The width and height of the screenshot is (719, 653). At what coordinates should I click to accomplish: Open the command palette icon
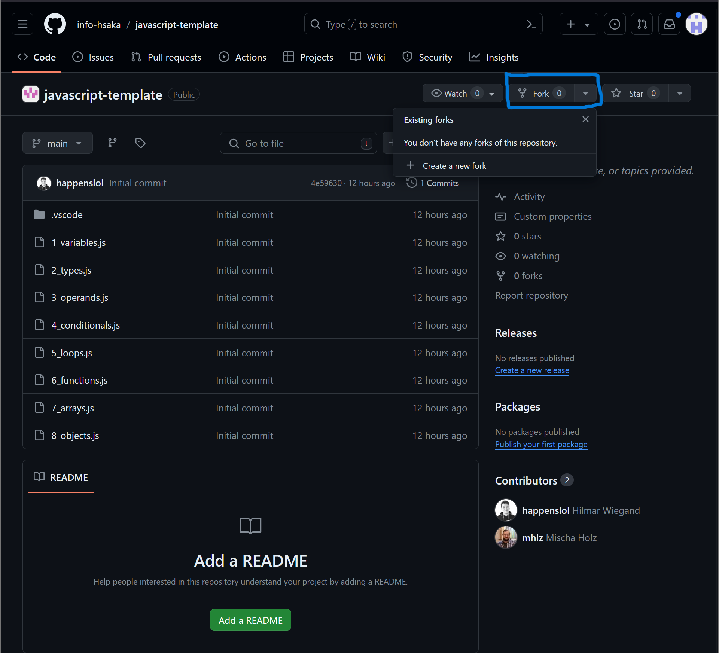[531, 24]
